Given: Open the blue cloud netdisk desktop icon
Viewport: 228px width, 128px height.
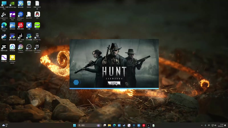Looking at the screenshot, I should click(12, 48).
